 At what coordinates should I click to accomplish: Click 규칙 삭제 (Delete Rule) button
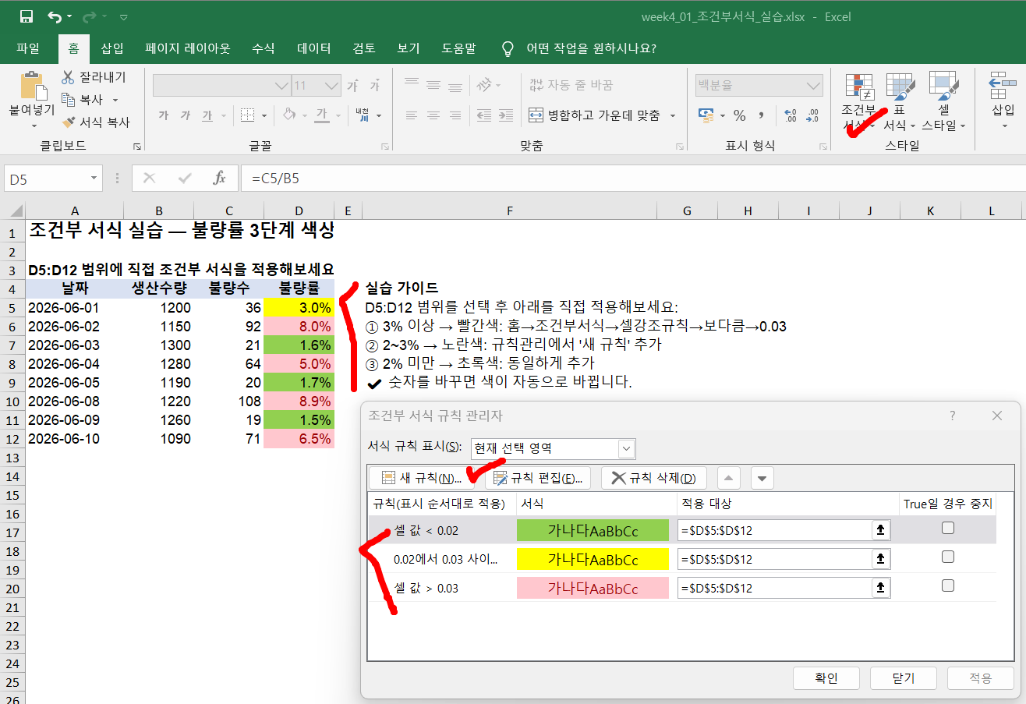click(x=653, y=478)
